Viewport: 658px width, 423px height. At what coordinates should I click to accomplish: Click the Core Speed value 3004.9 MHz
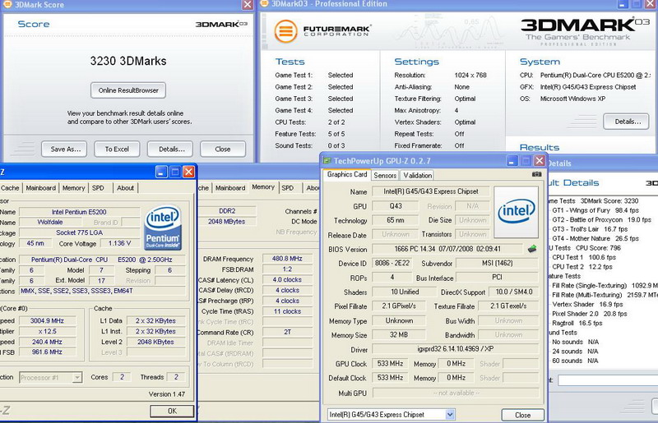(x=47, y=320)
